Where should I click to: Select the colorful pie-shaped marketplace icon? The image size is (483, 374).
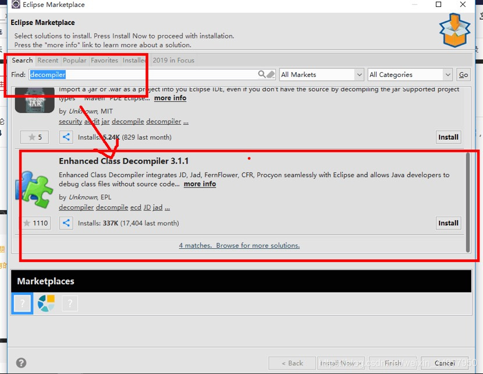click(46, 303)
